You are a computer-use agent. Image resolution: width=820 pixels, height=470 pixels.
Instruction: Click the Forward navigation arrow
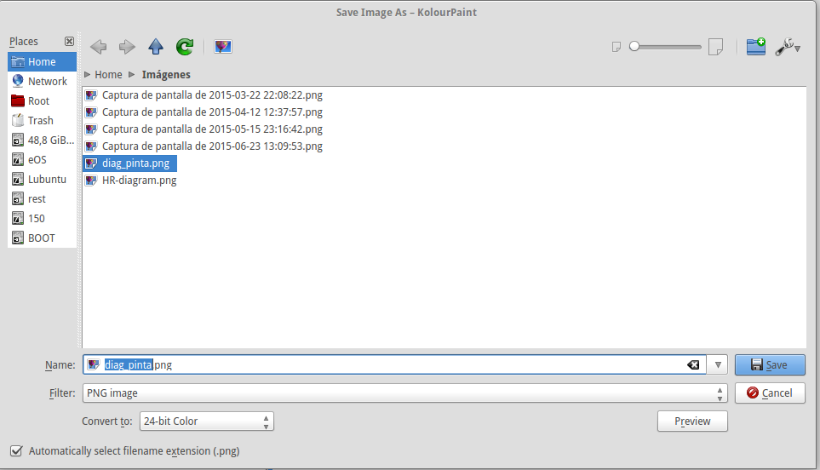(x=127, y=47)
